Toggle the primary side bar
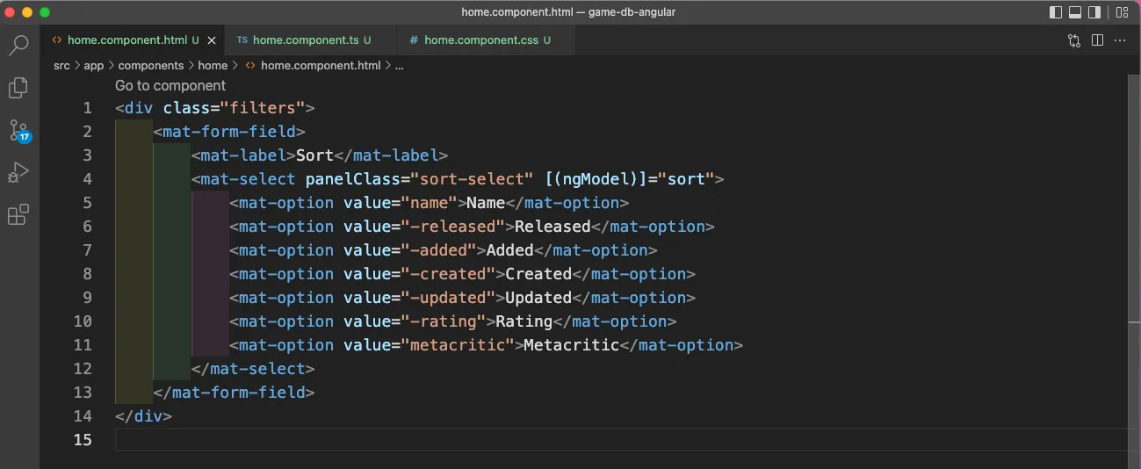This screenshot has width=1141, height=469. (1056, 12)
